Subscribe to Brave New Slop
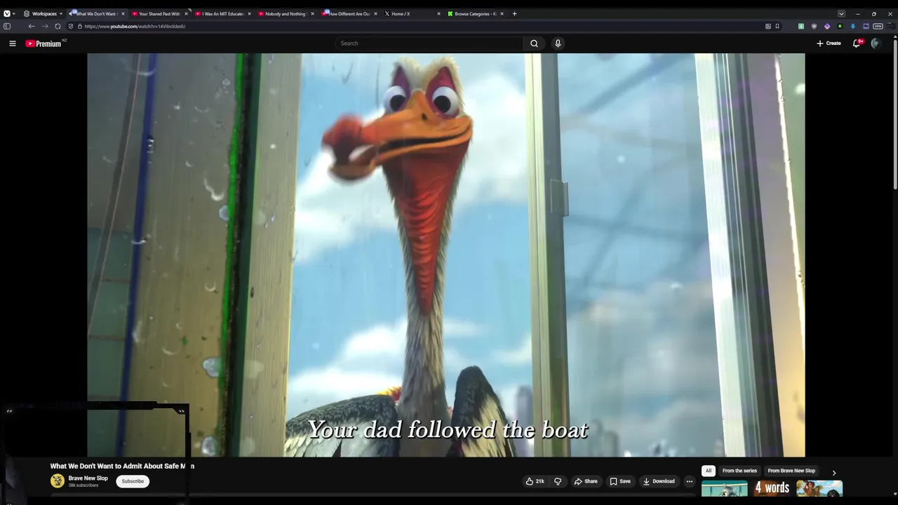This screenshot has height=505, width=898. pos(133,481)
